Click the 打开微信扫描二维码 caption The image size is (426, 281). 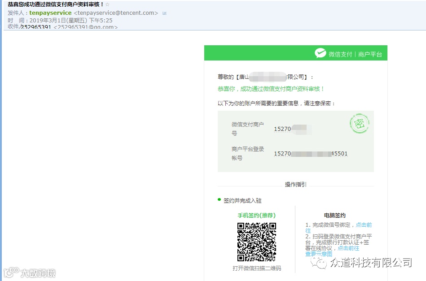pyautogui.click(x=257, y=268)
